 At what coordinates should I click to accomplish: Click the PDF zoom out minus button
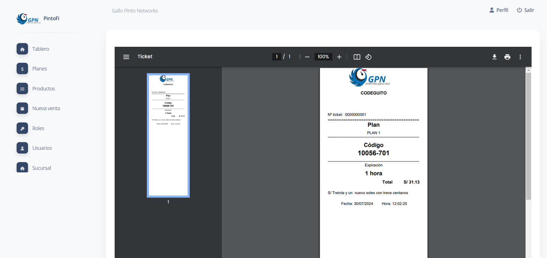click(307, 57)
